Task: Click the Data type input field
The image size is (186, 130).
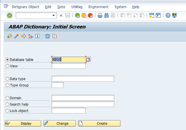Action: tap(83, 79)
